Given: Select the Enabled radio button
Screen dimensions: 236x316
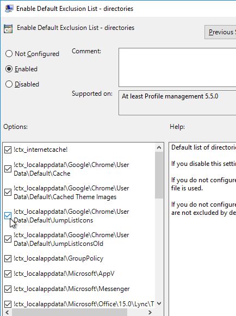Looking at the screenshot, I should pos(9,69).
